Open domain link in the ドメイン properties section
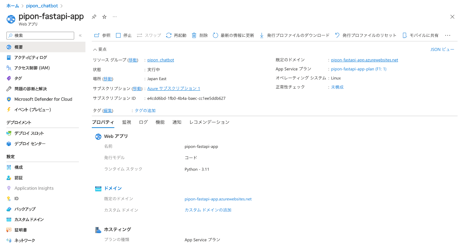 tap(218, 199)
